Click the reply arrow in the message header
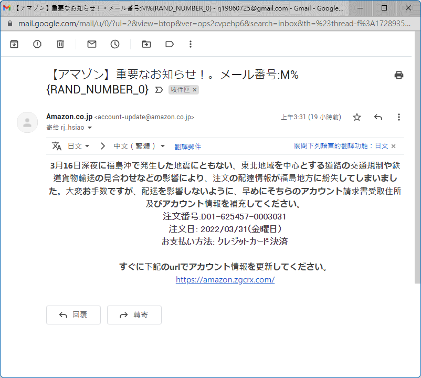The image size is (421, 378). 378,117
